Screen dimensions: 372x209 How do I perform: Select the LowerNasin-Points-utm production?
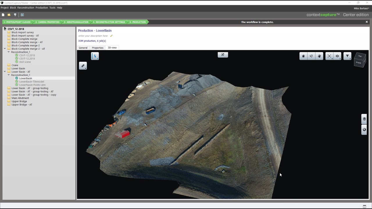[x=32, y=85]
